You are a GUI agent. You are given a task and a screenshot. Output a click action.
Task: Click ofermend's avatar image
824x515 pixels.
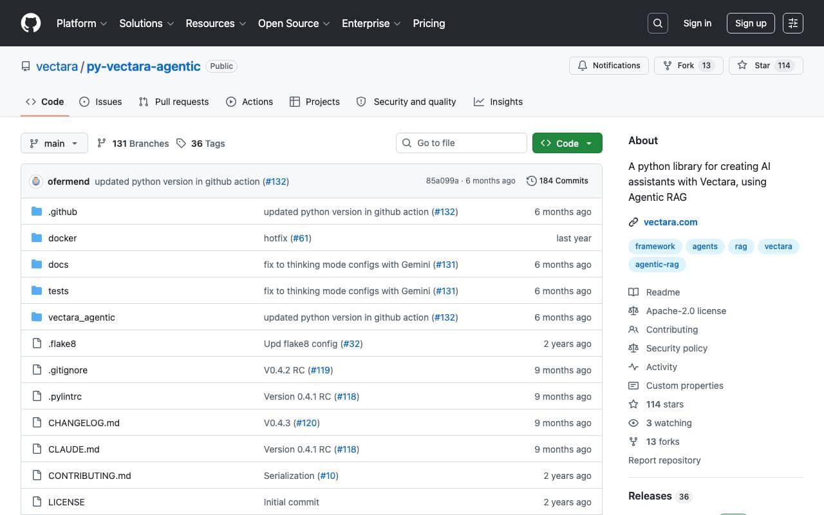point(36,182)
